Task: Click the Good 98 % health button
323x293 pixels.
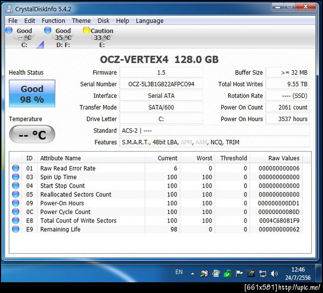Action: click(x=32, y=94)
